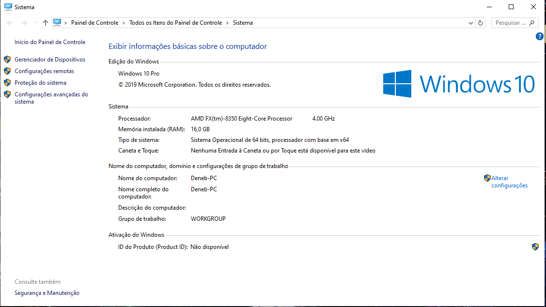Select the 2019 Microsoft Corporation copyright text
Viewport: 546px width, 307px height.
coord(194,85)
